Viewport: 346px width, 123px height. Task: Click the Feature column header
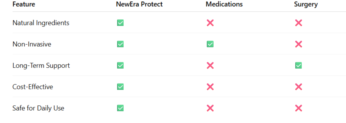(24, 4)
